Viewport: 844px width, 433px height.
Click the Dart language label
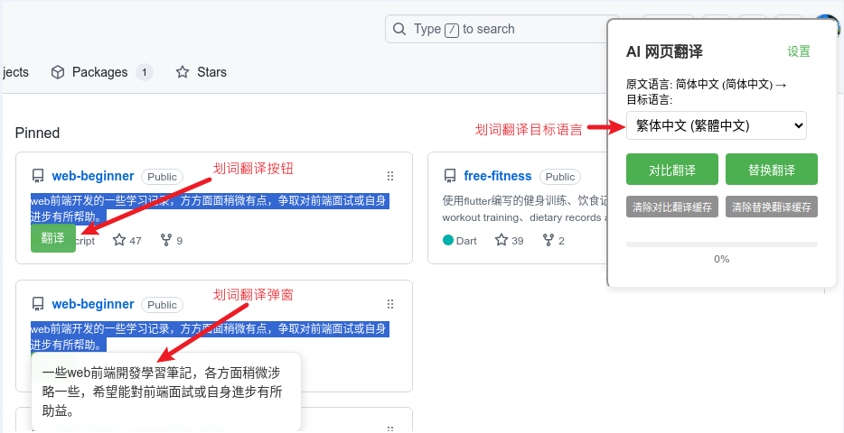coord(466,241)
